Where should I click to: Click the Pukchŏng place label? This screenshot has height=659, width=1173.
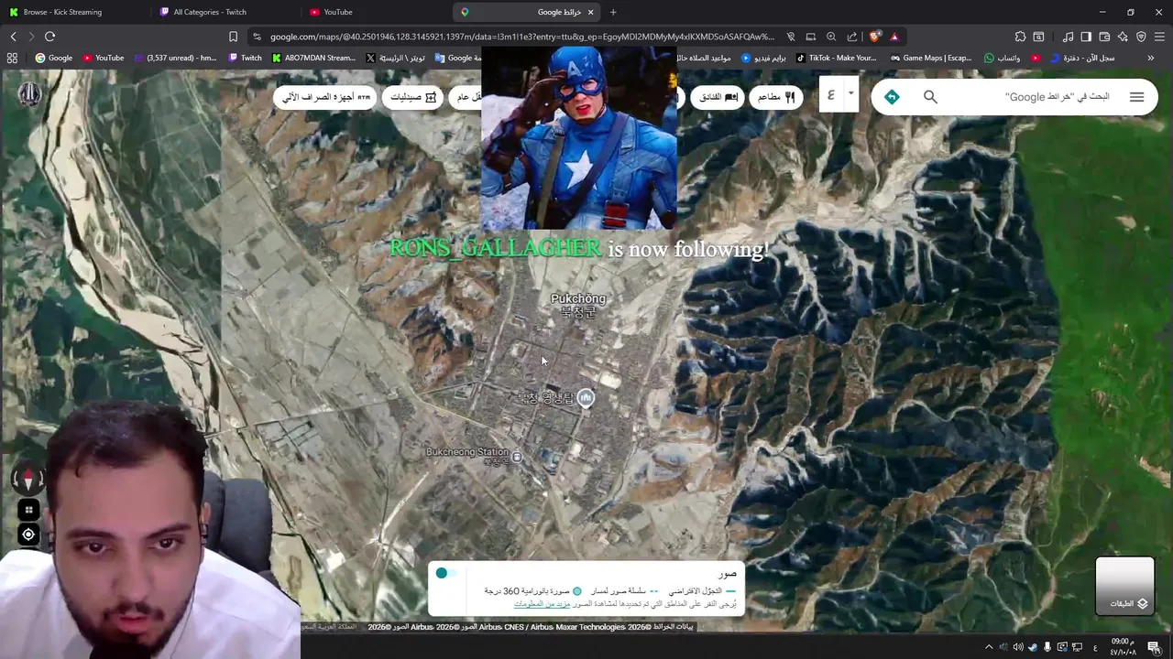pyautogui.click(x=577, y=299)
